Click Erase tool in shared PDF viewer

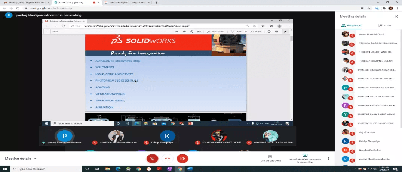[x=257, y=31]
